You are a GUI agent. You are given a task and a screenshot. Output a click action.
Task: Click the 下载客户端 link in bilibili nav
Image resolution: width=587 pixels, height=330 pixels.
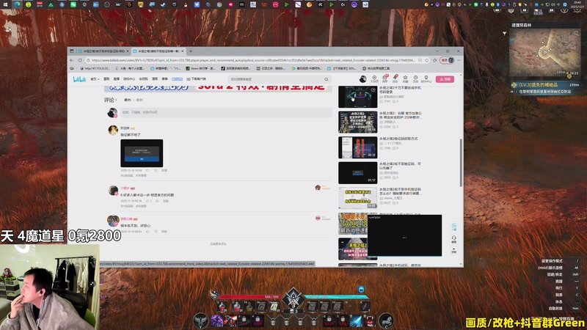[197, 79]
